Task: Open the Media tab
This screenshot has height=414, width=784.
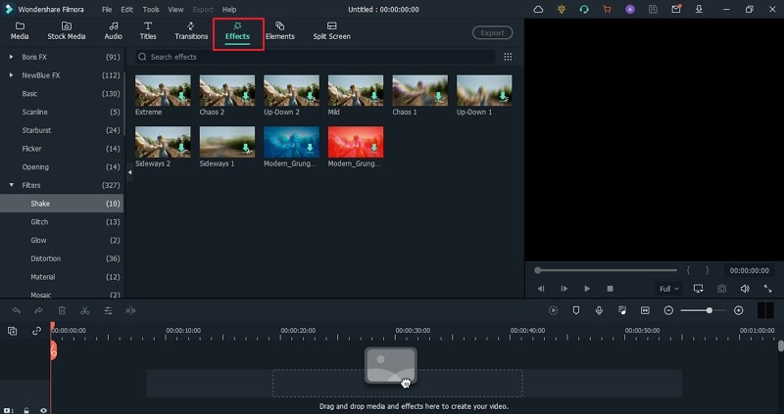Action: click(20, 31)
